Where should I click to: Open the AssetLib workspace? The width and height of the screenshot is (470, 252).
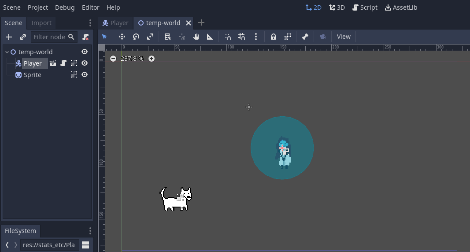click(401, 7)
